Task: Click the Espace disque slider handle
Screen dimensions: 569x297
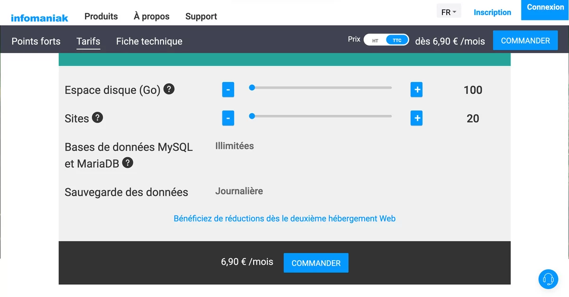Action: [252, 88]
